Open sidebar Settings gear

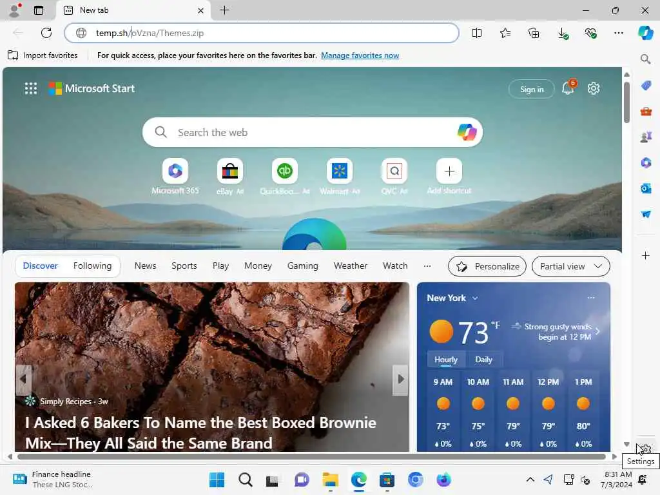(x=646, y=449)
